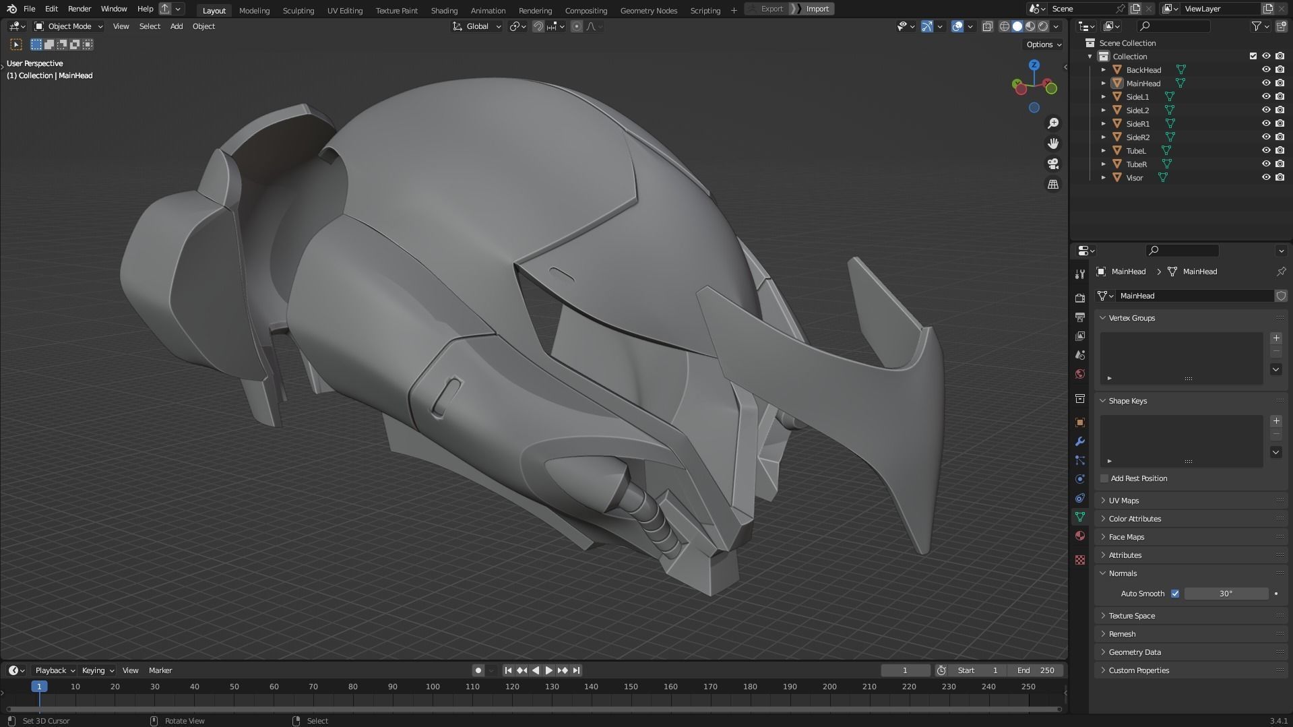This screenshot has height=727, width=1293.
Task: Open the Render properties tab
Action: 1080,298
